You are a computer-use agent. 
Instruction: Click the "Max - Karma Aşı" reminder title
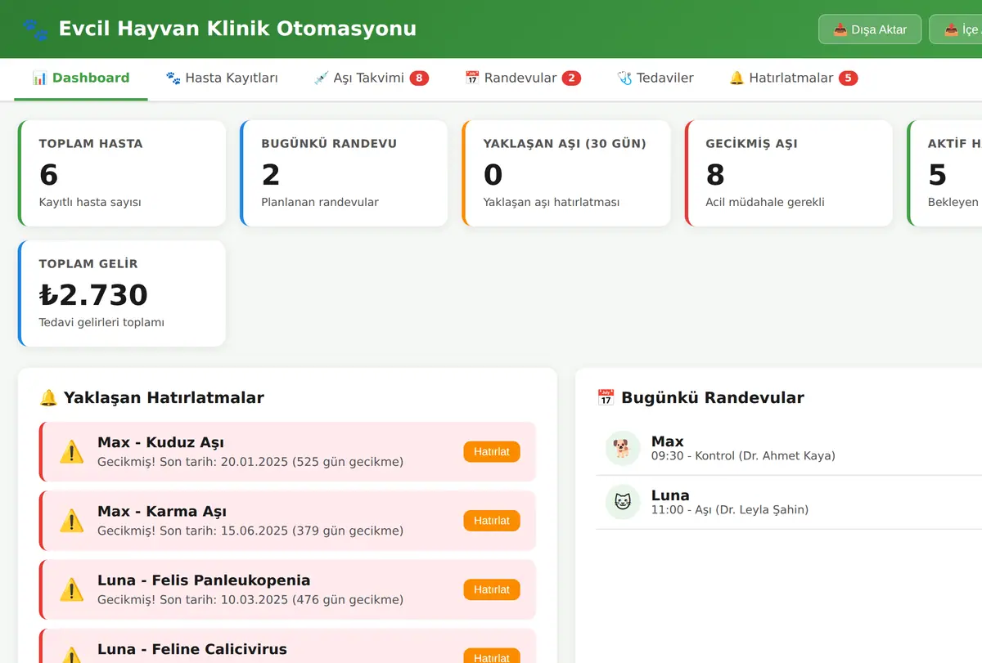tap(162, 512)
